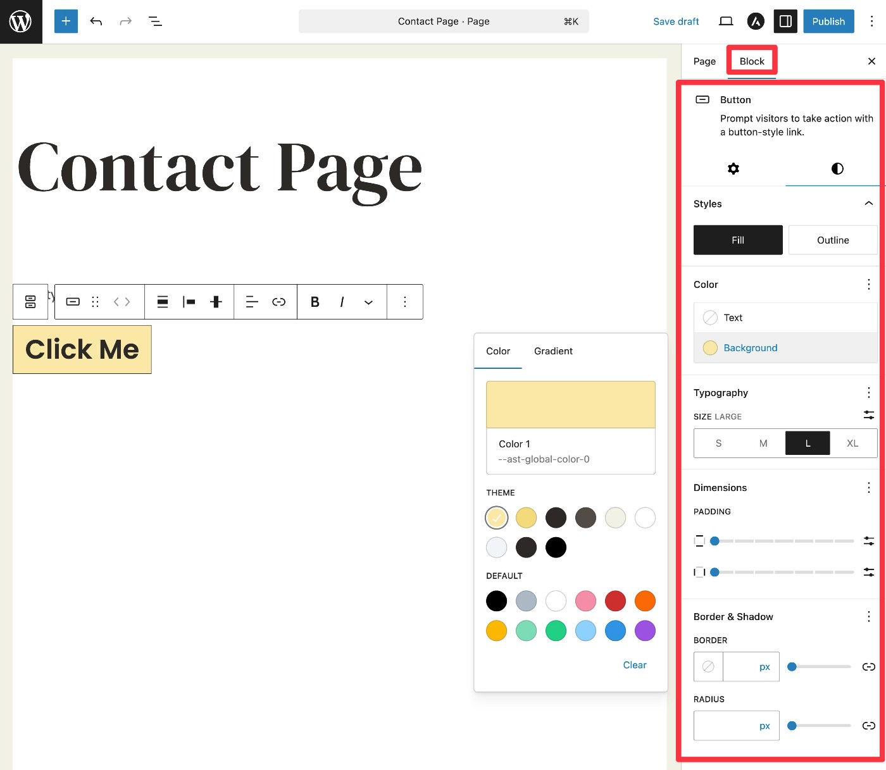This screenshot has width=886, height=770.
Task: Select the Outline button style
Action: tap(832, 240)
